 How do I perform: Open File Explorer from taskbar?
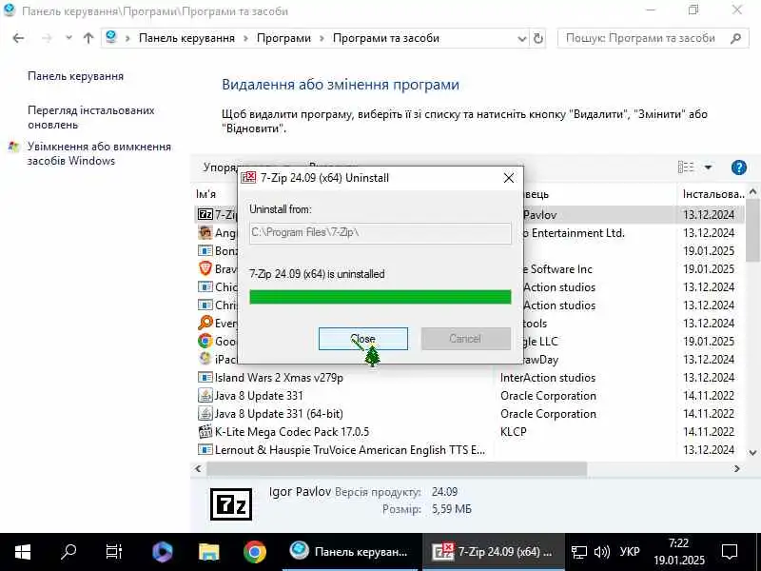[x=209, y=552]
